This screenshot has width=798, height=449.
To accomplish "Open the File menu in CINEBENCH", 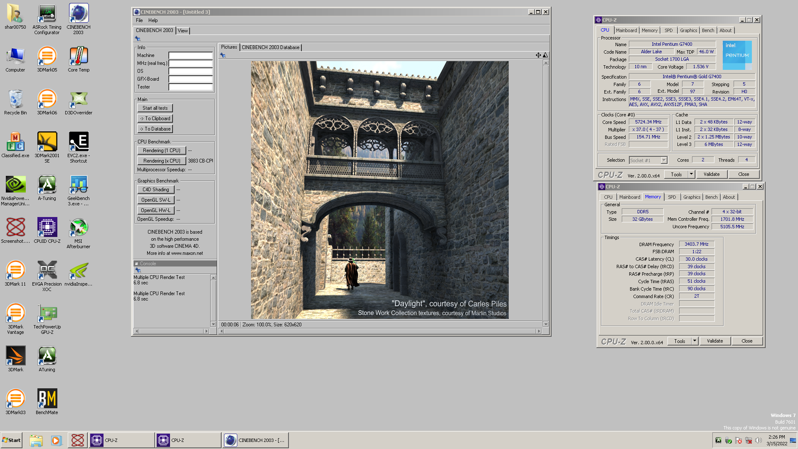I will click(139, 20).
